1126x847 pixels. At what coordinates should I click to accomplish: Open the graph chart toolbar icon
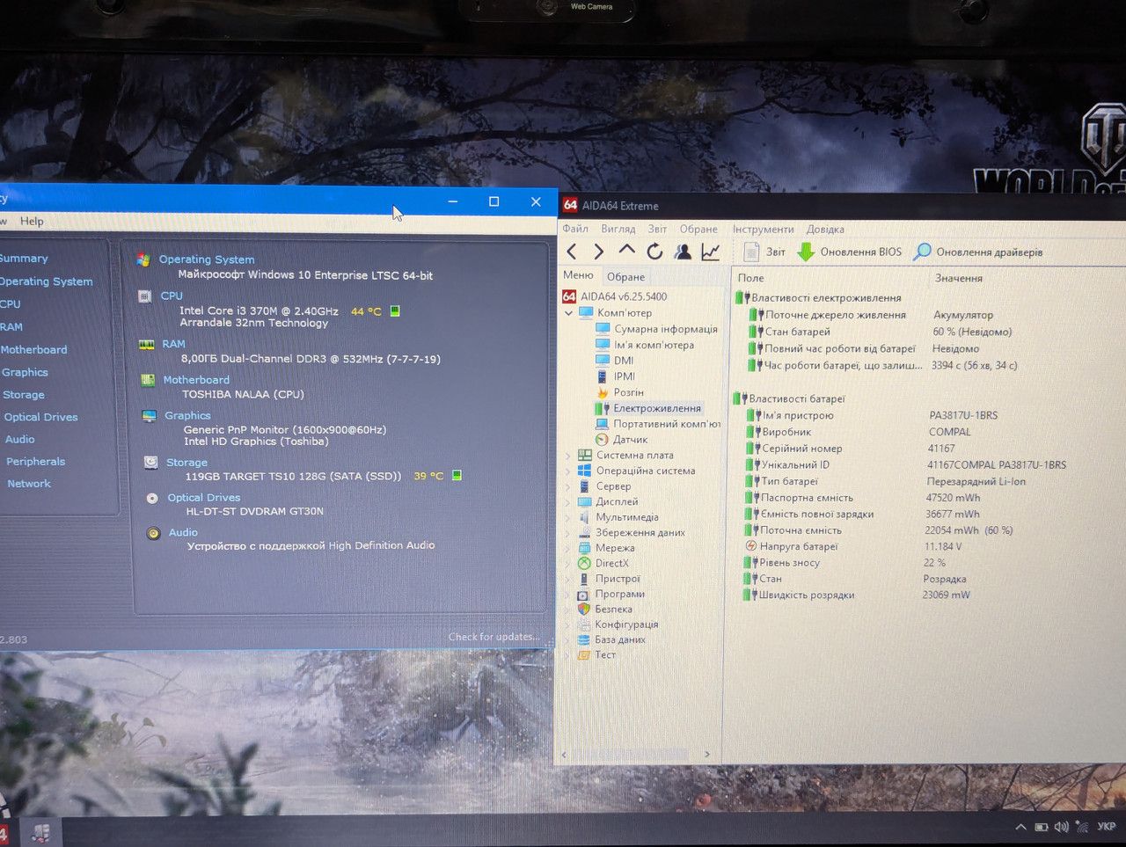coord(711,252)
